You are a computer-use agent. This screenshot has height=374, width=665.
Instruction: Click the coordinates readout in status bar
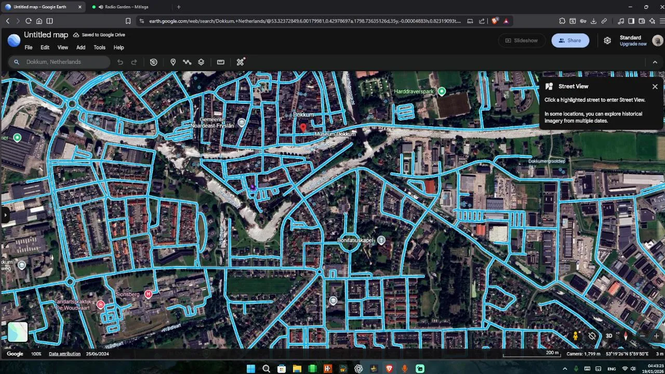pos(627,354)
